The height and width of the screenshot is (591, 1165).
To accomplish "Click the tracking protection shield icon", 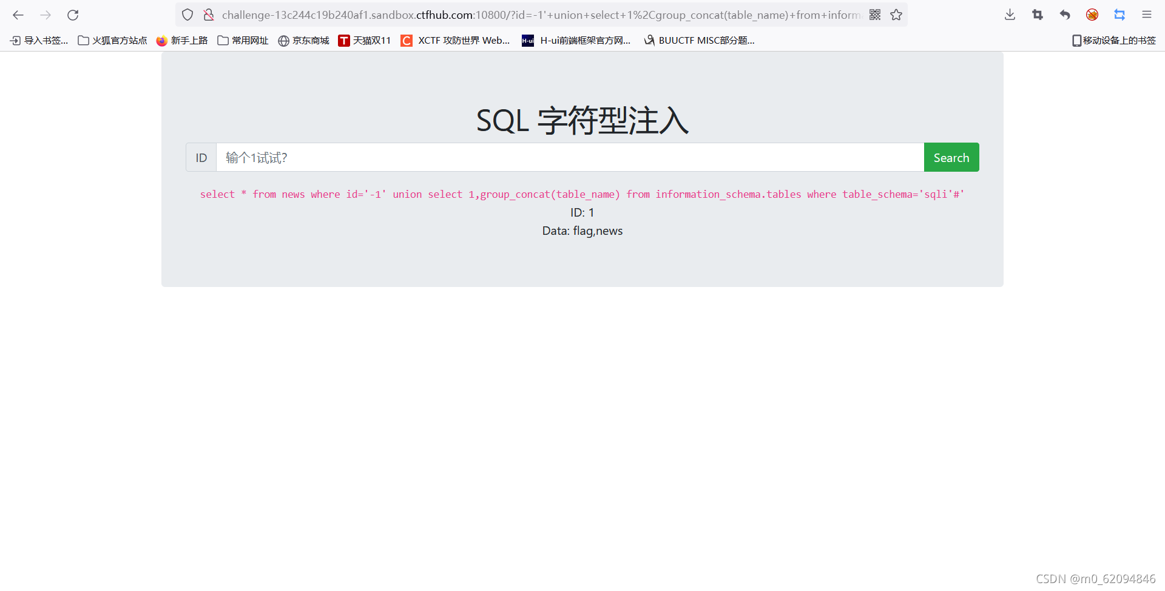I will [187, 15].
